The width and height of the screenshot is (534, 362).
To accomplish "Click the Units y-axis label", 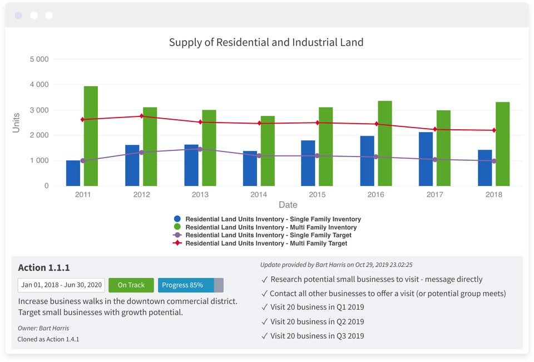I will point(16,123).
